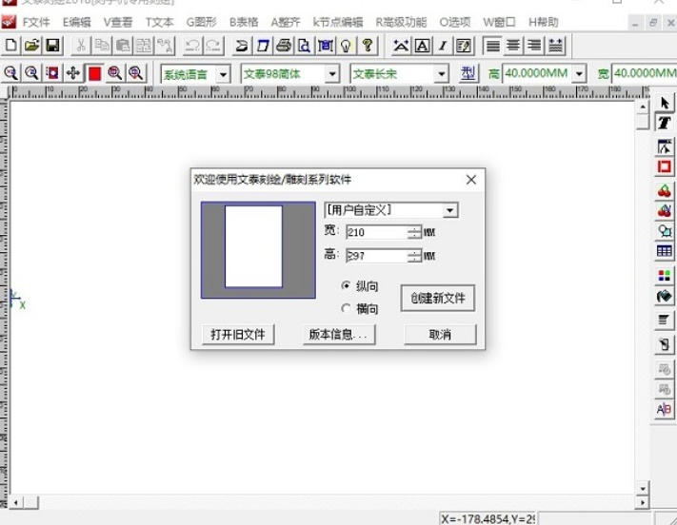
Task: Click the 取消 button
Action: coord(440,335)
